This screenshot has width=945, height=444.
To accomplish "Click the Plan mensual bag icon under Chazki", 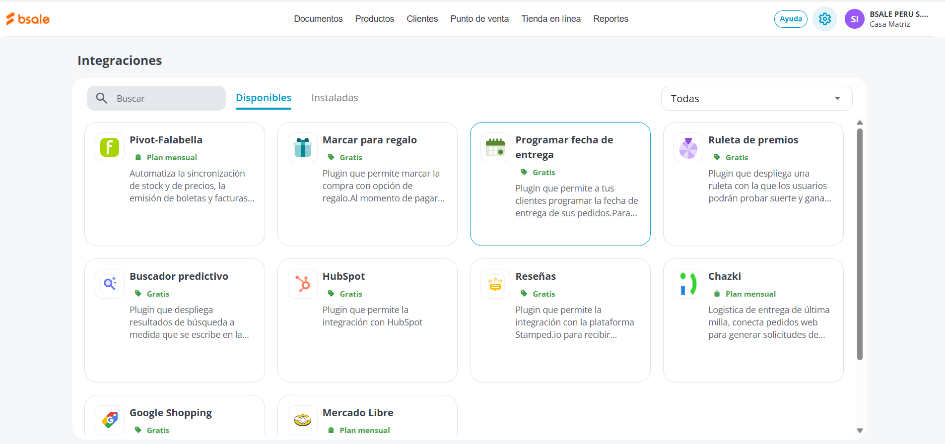I will [717, 294].
